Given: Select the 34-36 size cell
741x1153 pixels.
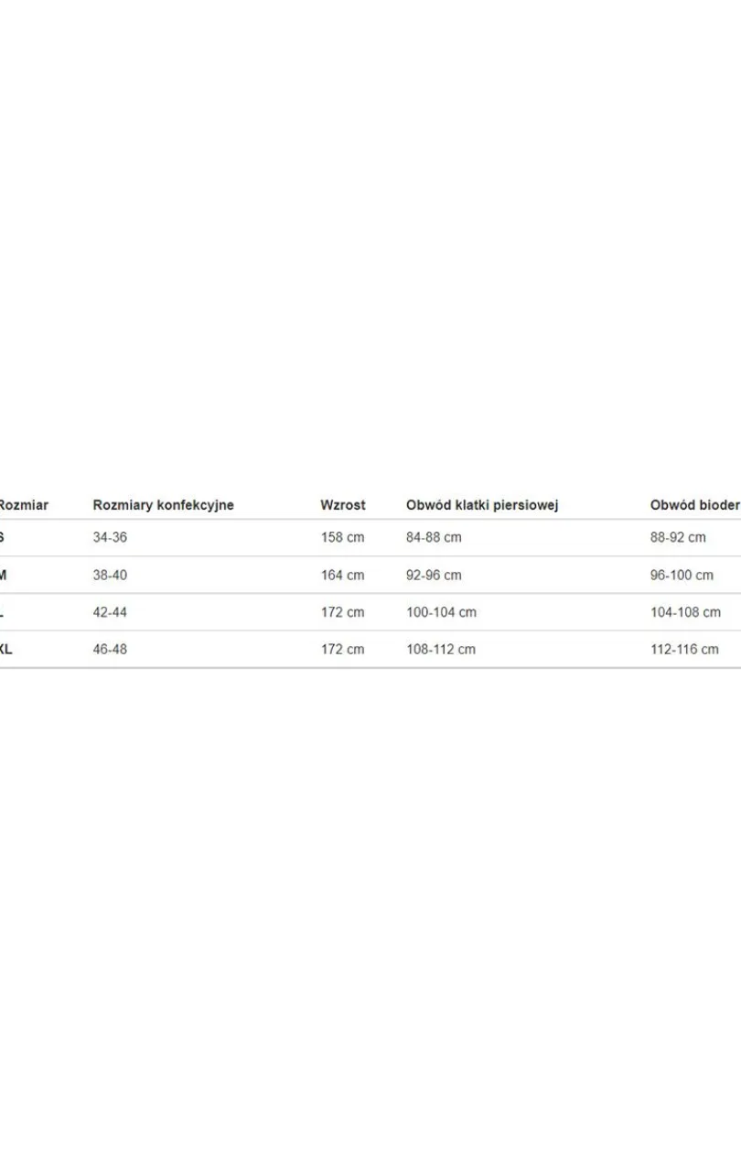Looking at the screenshot, I should point(110,537).
